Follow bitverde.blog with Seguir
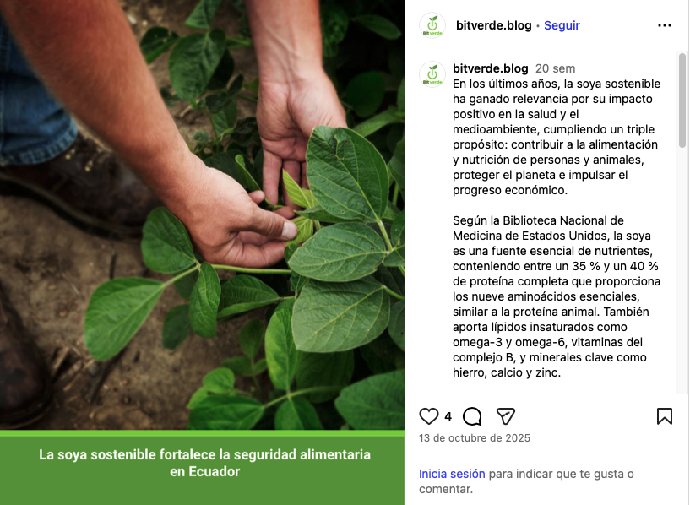The height and width of the screenshot is (505, 690). click(562, 25)
